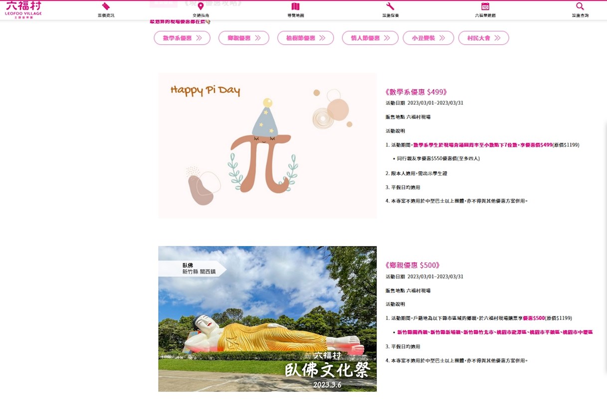Open the transport guide location pin icon
607x399 pixels.
tap(201, 6)
